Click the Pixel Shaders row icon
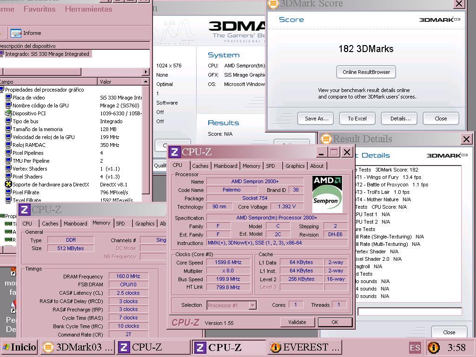The height and width of the screenshot is (357, 476). point(8,176)
